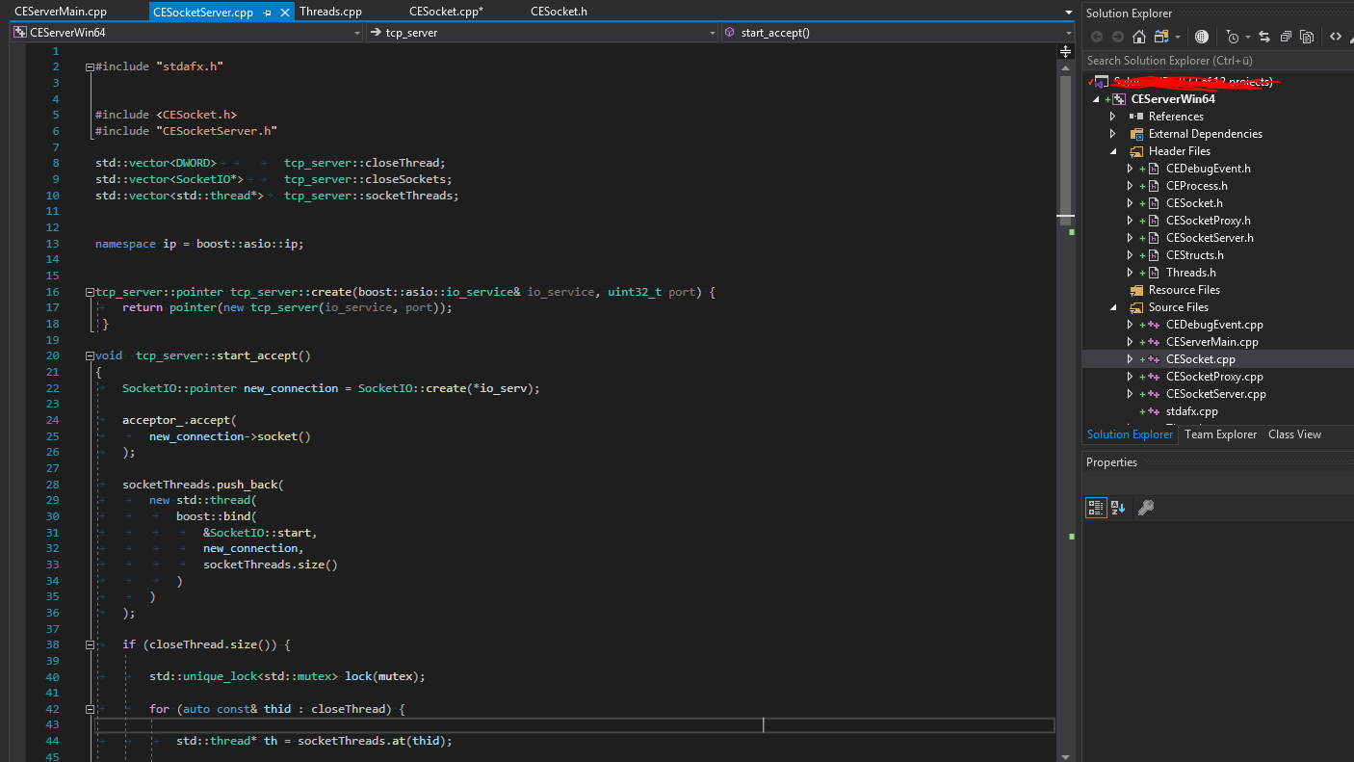This screenshot has width=1354, height=762.
Task: Click the View Code icon
Action: pyautogui.click(x=1336, y=37)
